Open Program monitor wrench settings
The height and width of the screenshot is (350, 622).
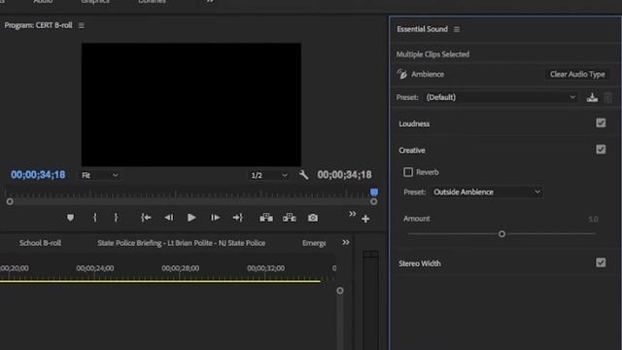click(x=303, y=175)
